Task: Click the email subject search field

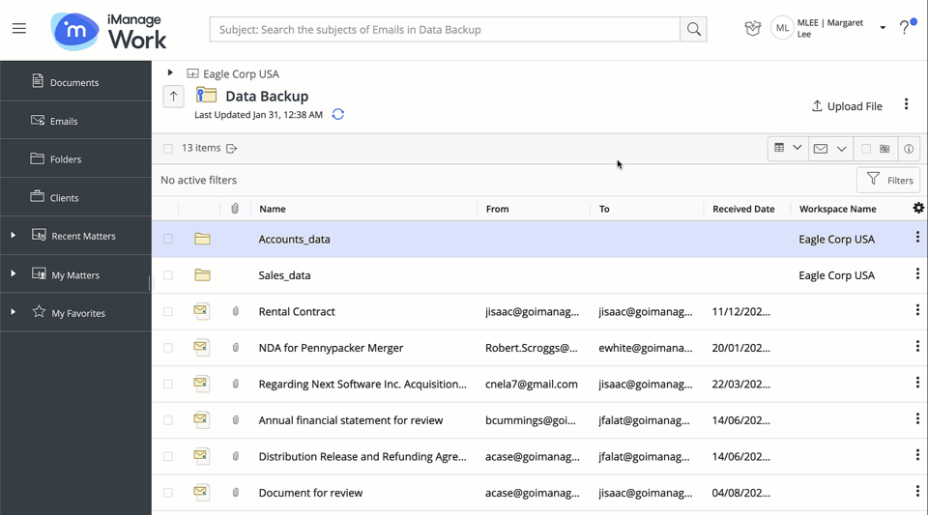Action: [445, 30]
